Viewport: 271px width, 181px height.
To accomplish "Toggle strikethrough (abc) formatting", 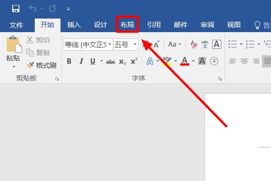I will pos(110,62).
